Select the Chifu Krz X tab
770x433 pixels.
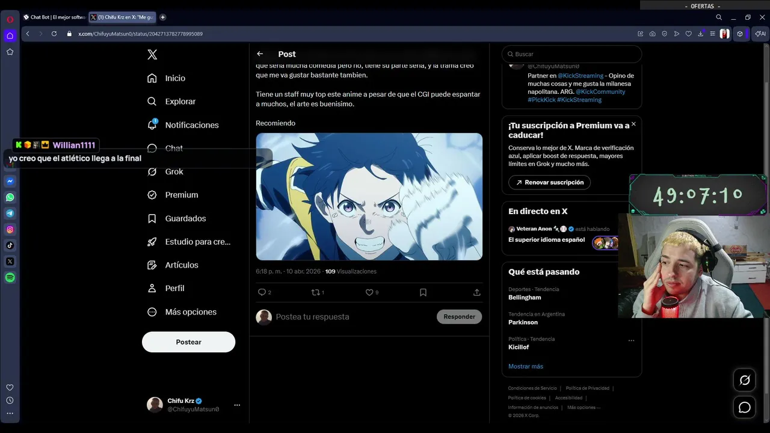(122, 17)
